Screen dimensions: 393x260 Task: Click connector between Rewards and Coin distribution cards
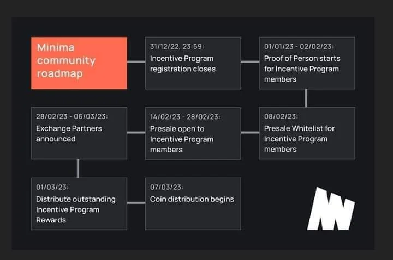pos(136,203)
